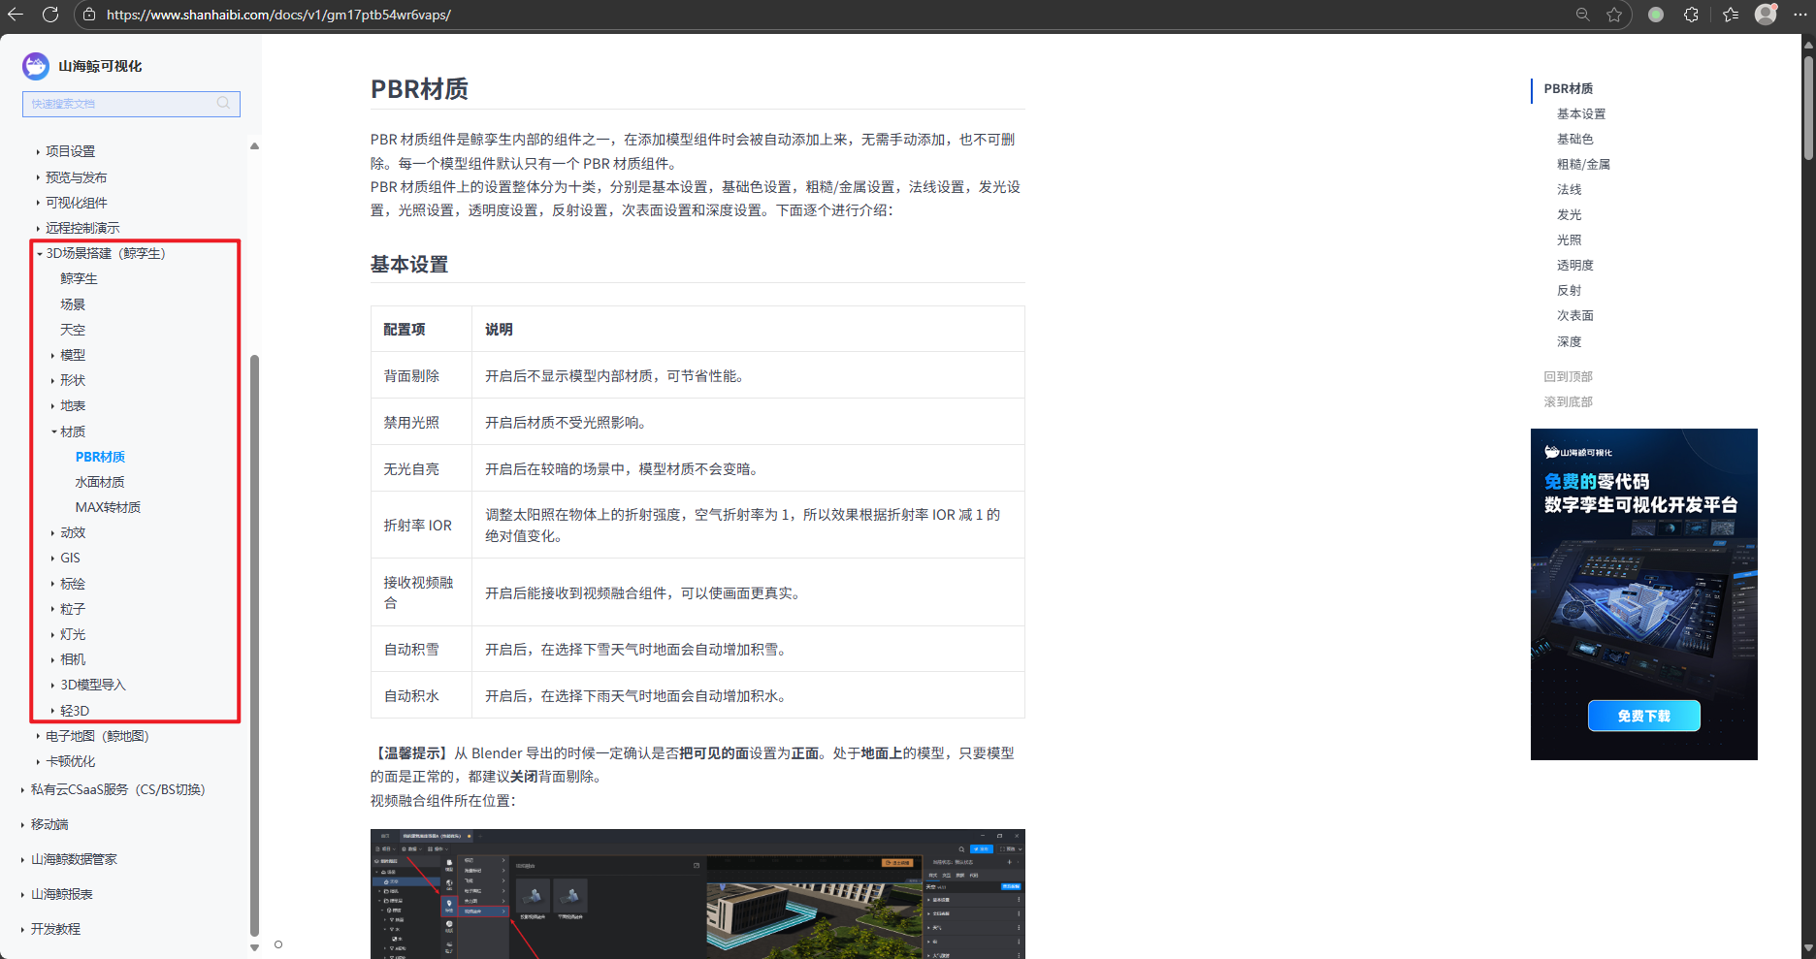The image size is (1816, 959).
Task: Expand the 山海鲸数据管家 section
Action: [23, 860]
